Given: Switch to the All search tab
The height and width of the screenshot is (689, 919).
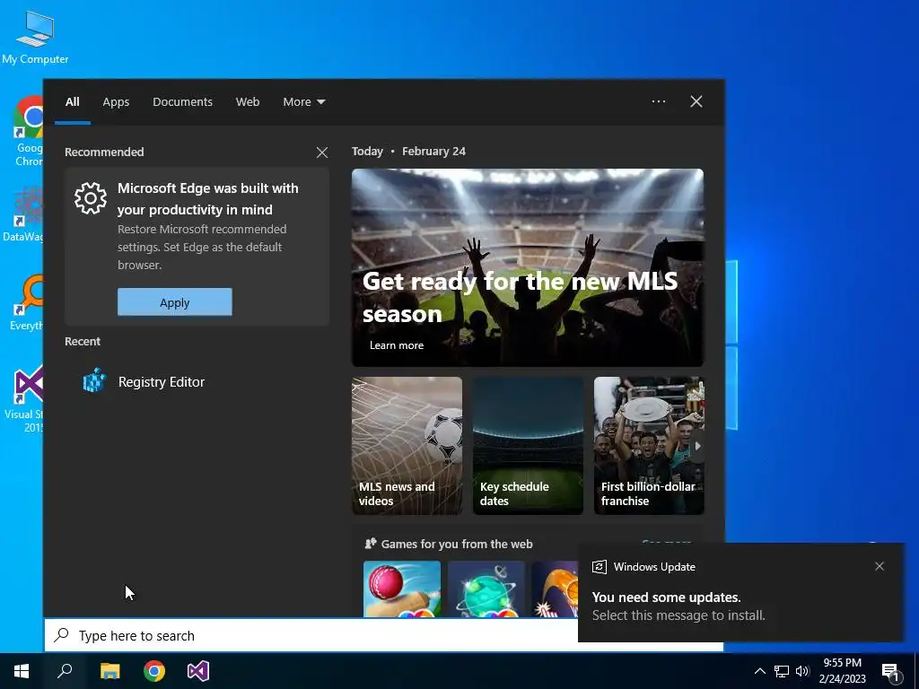Looking at the screenshot, I should tap(72, 102).
